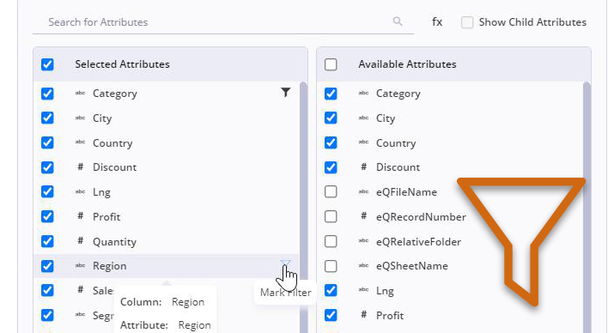Uncheck Discount in Selected Attributes
Image resolution: width=614 pixels, height=333 pixels.
pyautogui.click(x=47, y=167)
